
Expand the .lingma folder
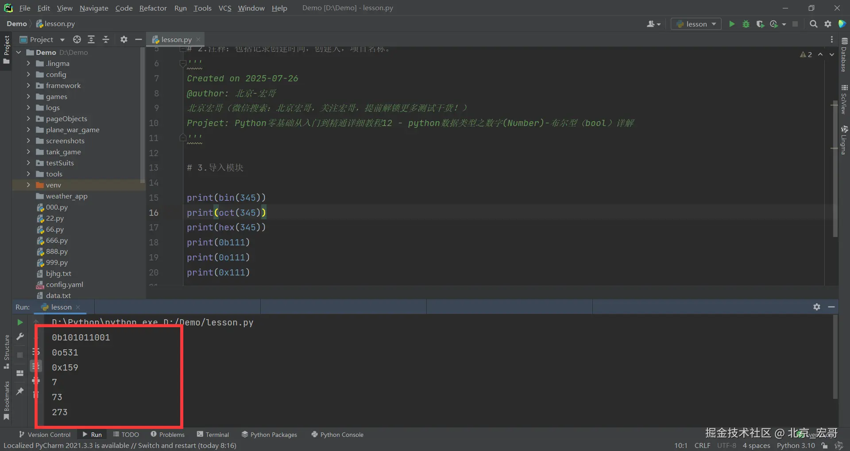pyautogui.click(x=28, y=63)
